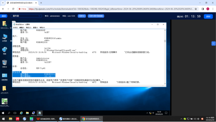Image resolution: width=216 pixels, height=122 pixels.
Task: Click the 会话名 RDP-Tcp#1 line
Action: click(x=33, y=68)
